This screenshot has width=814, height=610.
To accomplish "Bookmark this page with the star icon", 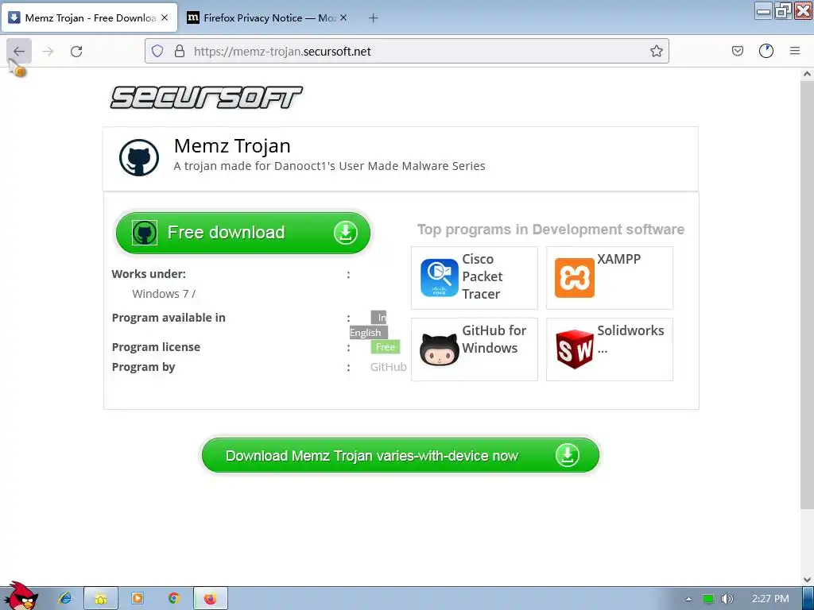I will (x=656, y=51).
